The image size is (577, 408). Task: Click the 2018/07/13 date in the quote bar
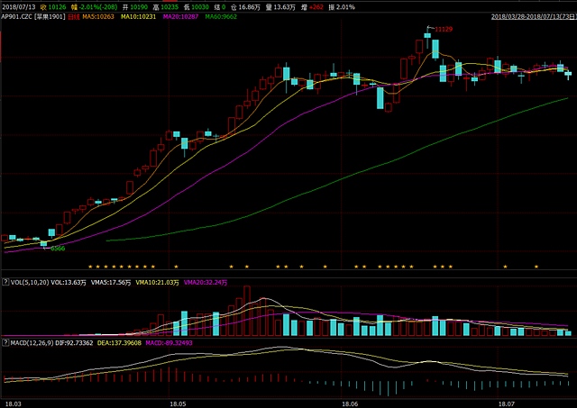[17, 6]
